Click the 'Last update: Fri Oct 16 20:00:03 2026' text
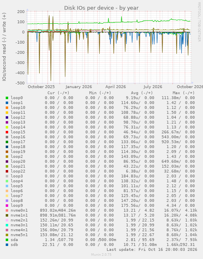The width and height of the screenshot is (203, 259). coord(152,250)
